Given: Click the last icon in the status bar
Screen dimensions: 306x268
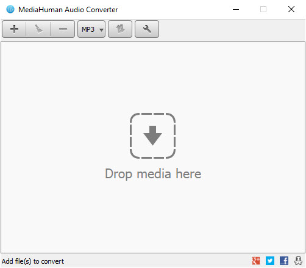Looking at the screenshot, I should tap(298, 261).
